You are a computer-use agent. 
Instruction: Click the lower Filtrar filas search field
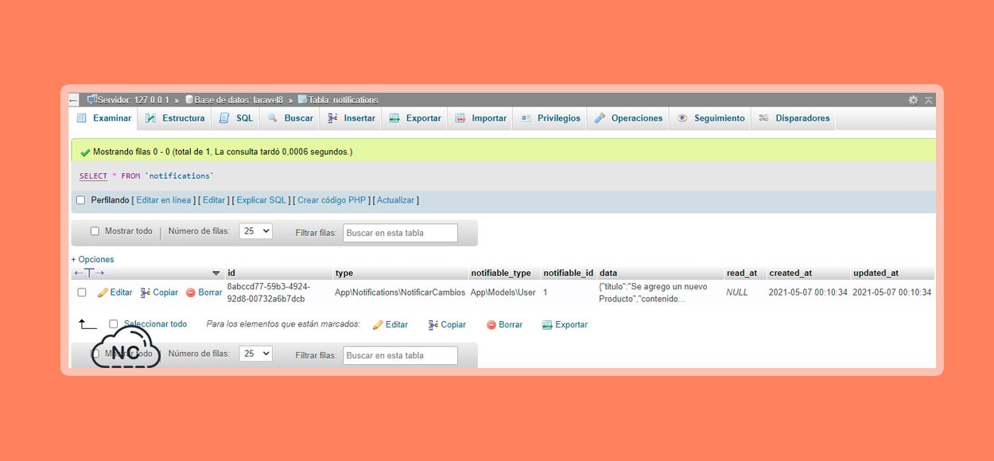(401, 355)
